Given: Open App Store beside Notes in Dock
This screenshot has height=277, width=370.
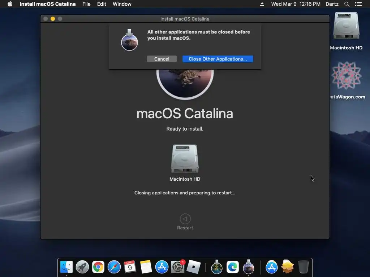Looking at the screenshot, I should tap(162, 267).
